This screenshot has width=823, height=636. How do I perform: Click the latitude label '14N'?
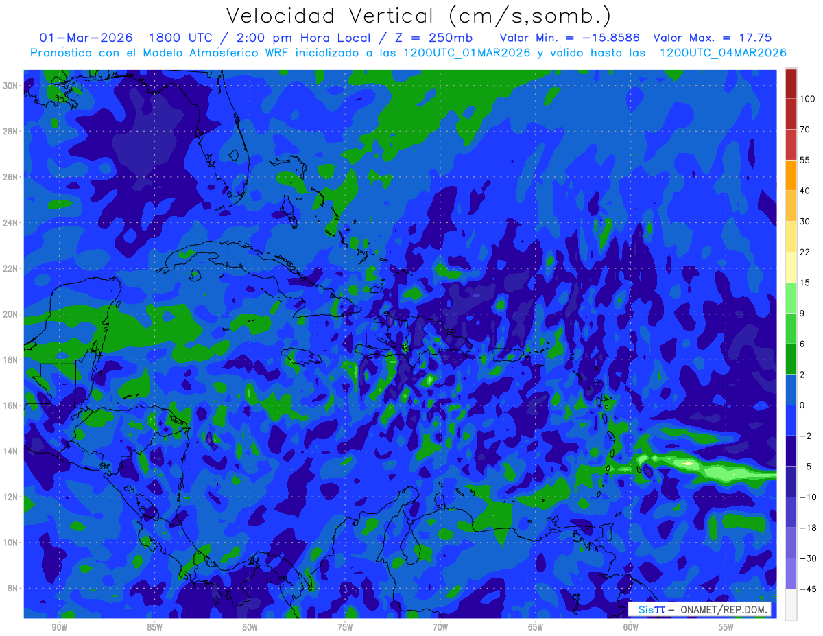pos(11,451)
